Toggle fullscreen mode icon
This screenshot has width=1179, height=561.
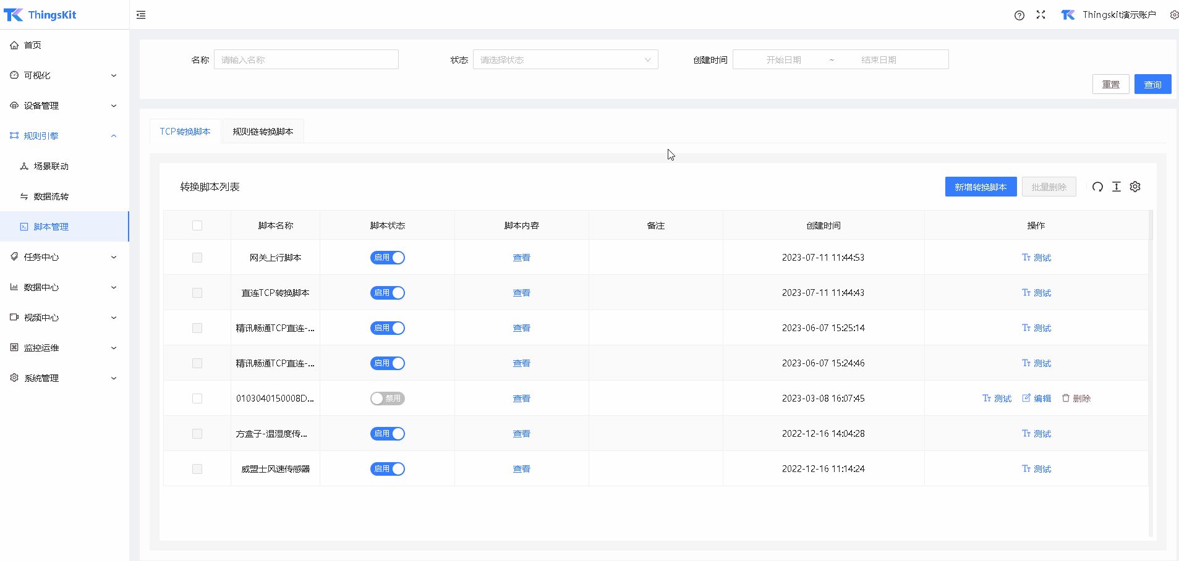click(1041, 15)
